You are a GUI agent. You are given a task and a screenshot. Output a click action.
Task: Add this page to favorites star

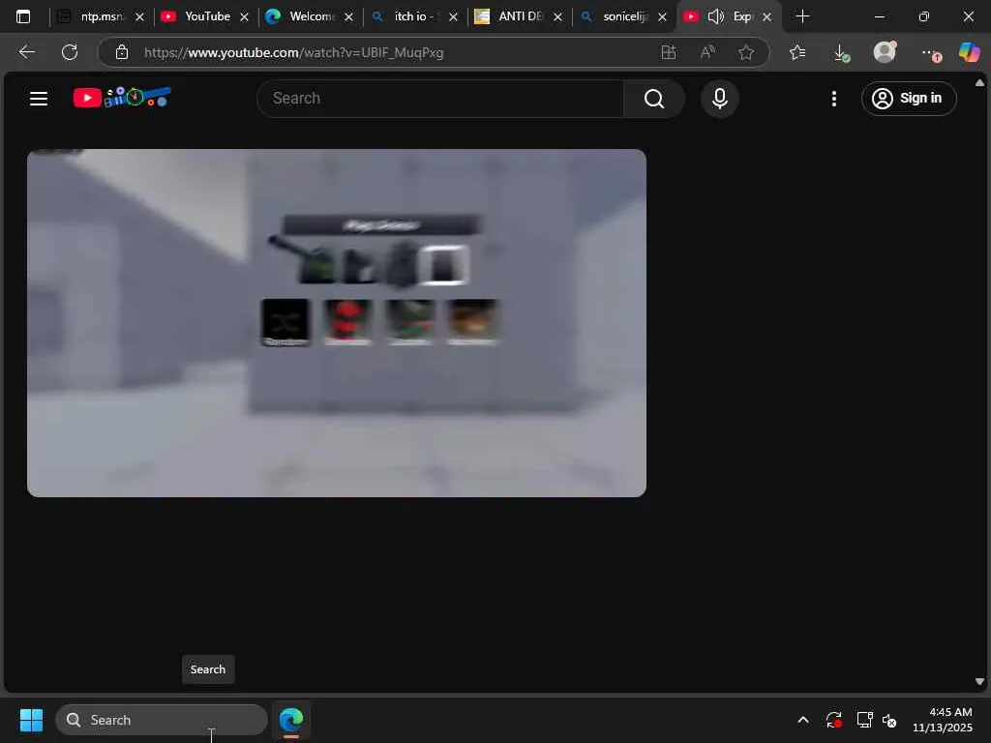click(746, 52)
